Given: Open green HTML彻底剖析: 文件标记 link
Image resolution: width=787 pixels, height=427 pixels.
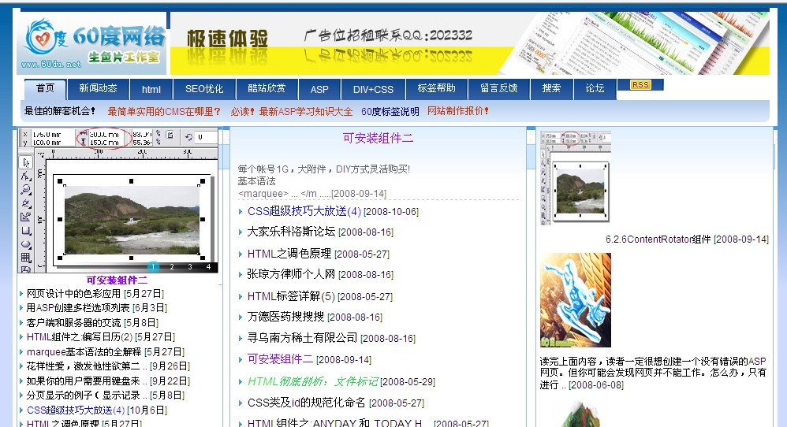Looking at the screenshot, I should (x=313, y=381).
